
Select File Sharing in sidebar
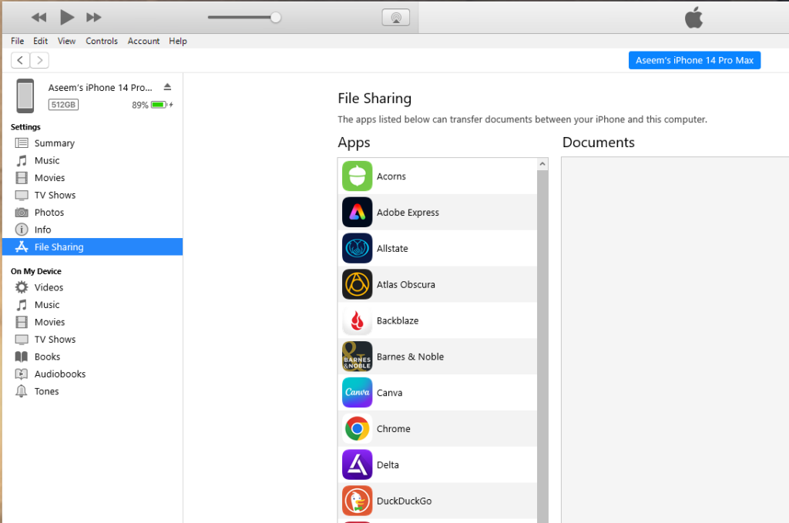92,247
